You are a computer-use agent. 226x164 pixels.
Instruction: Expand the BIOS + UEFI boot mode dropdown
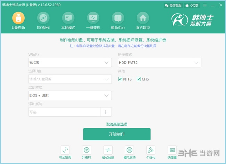[70, 95]
